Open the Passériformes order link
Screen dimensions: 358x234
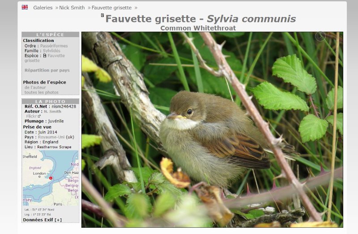click(54, 46)
